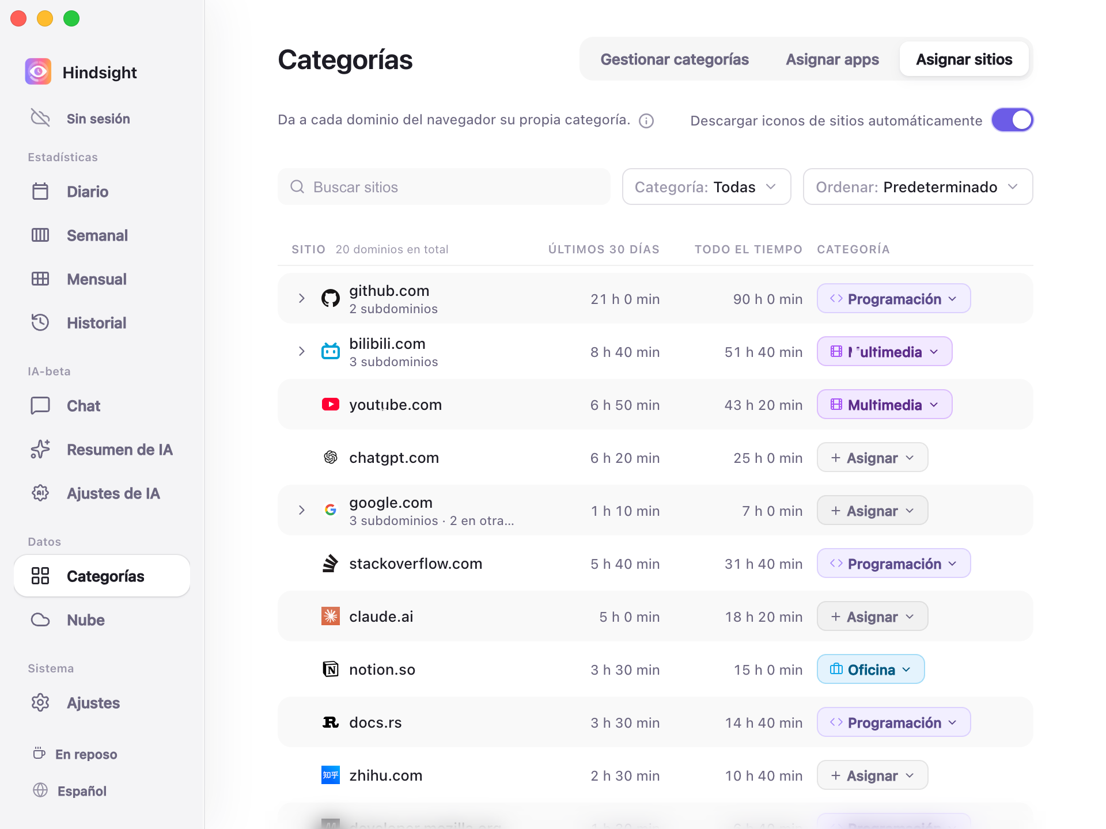The width and height of the screenshot is (1106, 829).
Task: Click the github.com favicon
Action: [x=331, y=298]
